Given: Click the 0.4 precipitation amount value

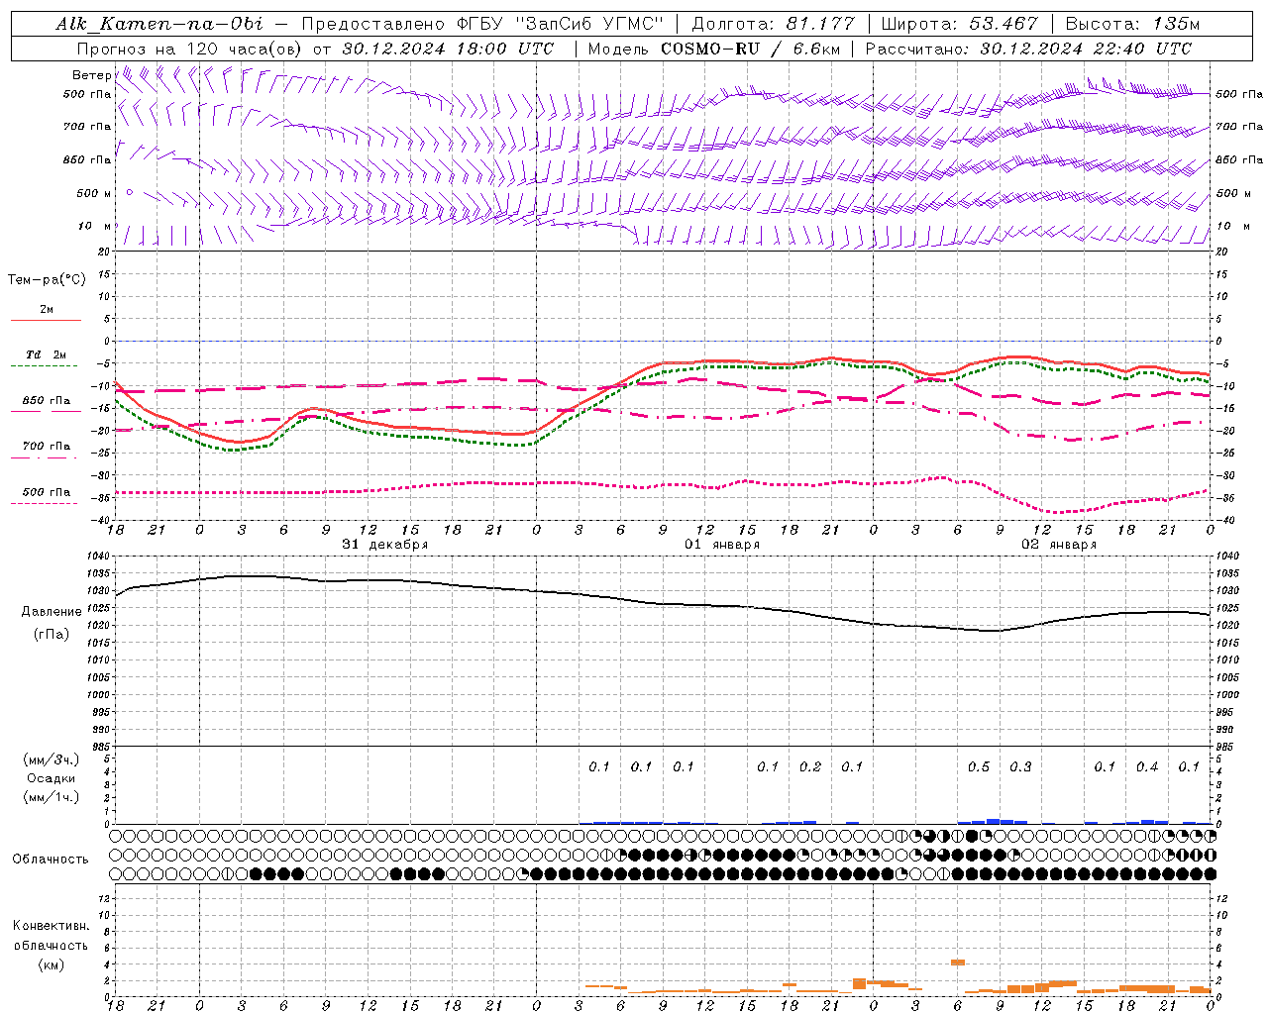Looking at the screenshot, I should click(1147, 767).
